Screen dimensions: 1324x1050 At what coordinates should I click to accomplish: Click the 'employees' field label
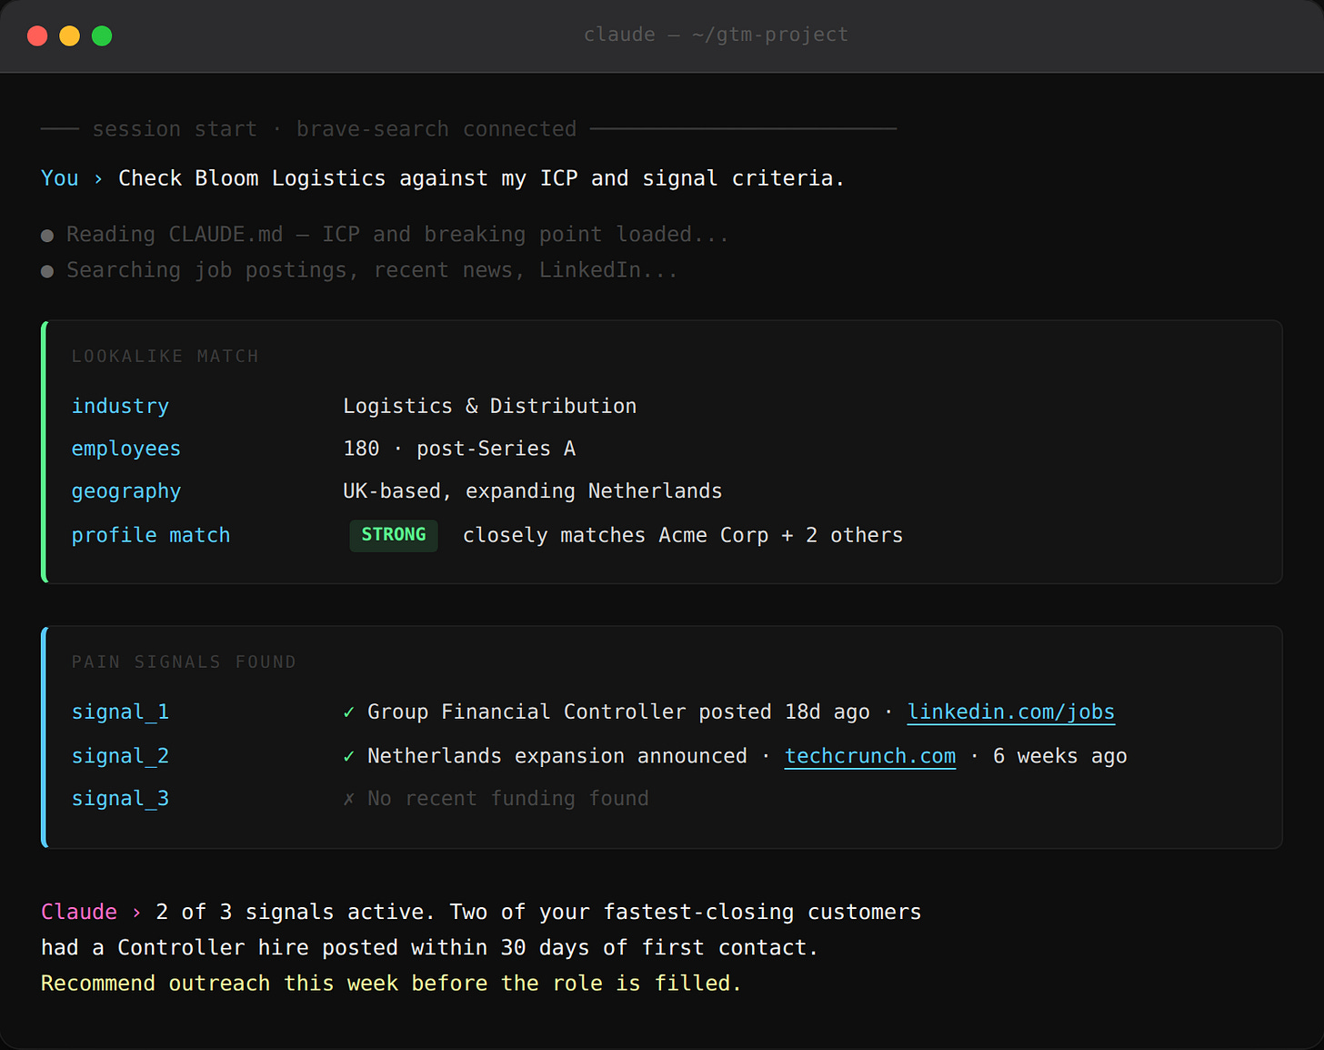(x=126, y=449)
